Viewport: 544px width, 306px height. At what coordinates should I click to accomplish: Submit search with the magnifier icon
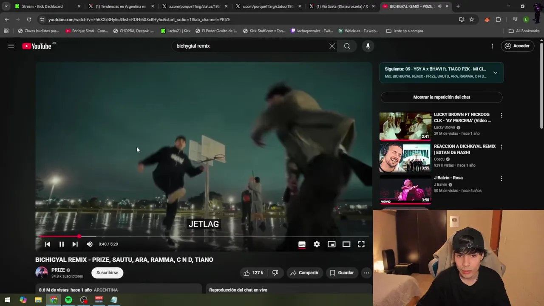coord(347,46)
